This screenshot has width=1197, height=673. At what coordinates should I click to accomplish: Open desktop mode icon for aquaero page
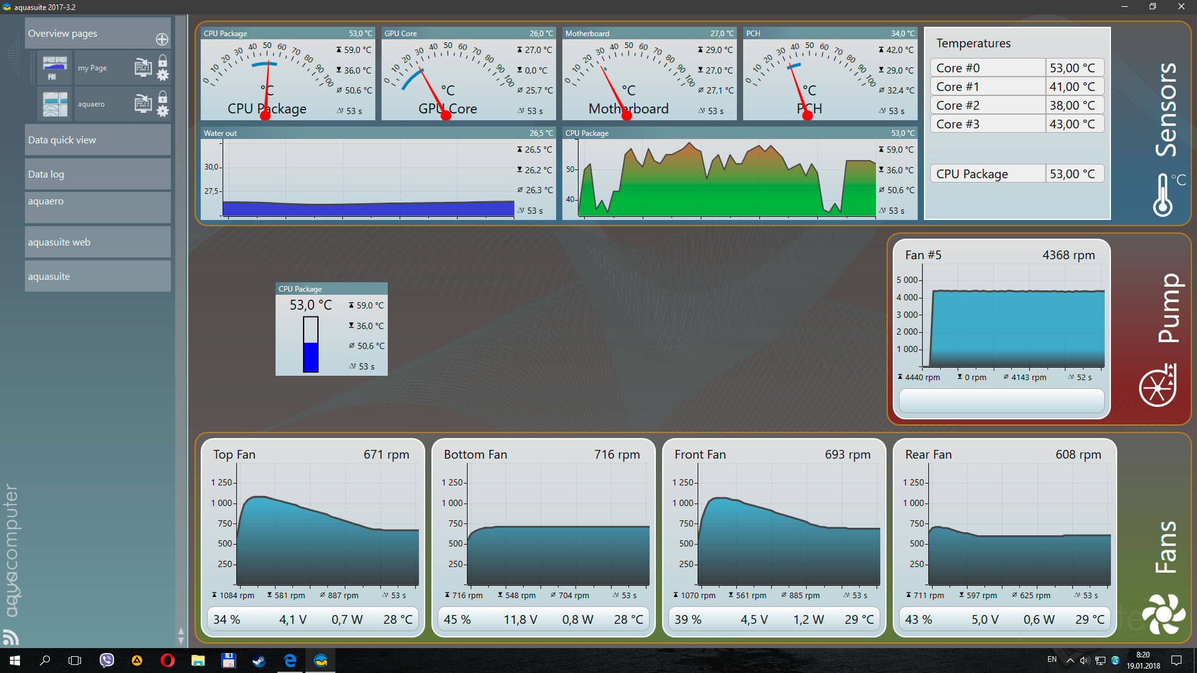point(143,103)
